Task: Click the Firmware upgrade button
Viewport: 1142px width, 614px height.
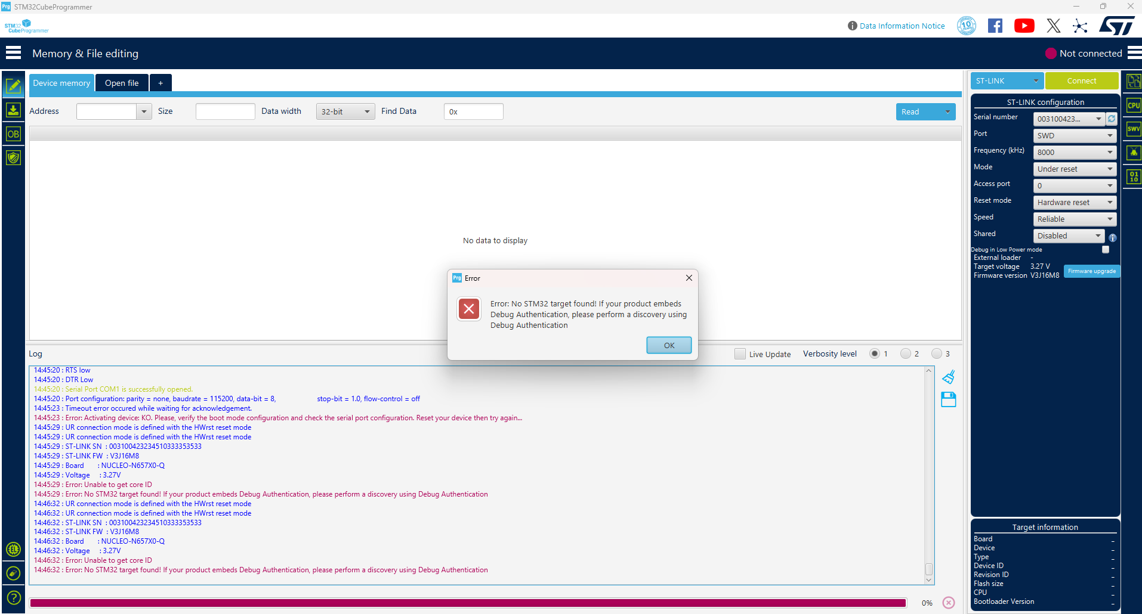Action: pos(1091,271)
